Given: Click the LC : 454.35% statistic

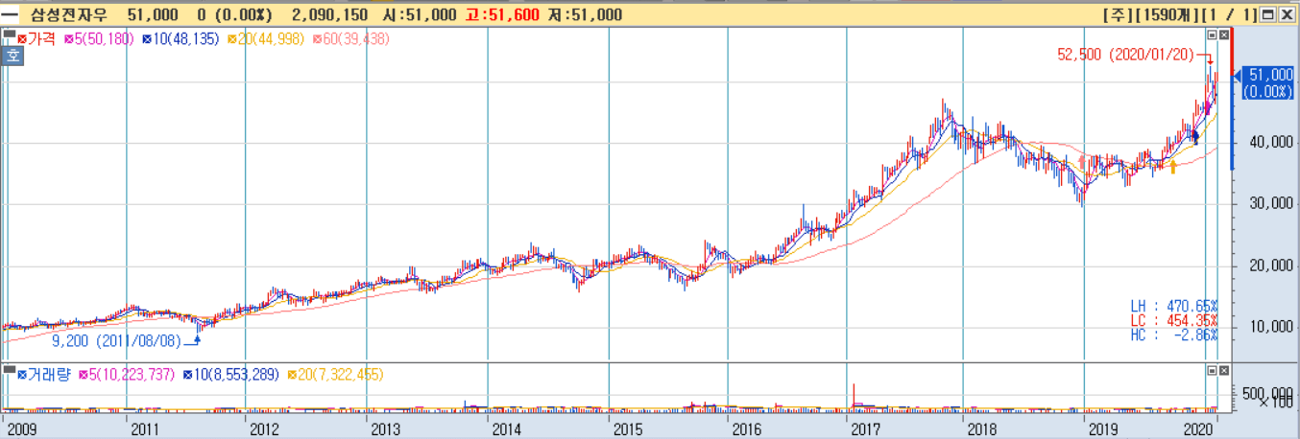Looking at the screenshot, I should tap(1173, 320).
